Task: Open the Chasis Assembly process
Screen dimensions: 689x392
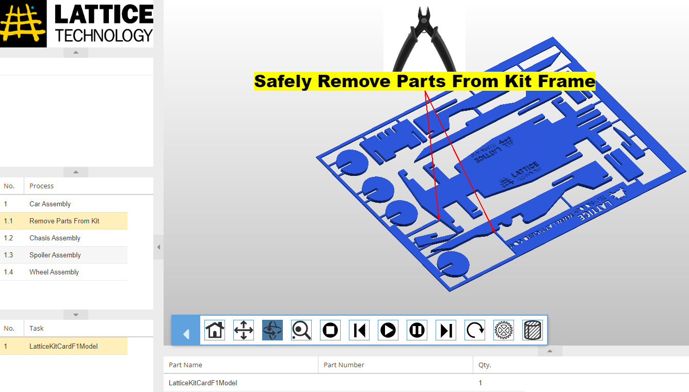Action: tap(54, 238)
